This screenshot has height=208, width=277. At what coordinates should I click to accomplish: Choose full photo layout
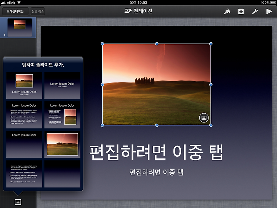tap(62, 144)
